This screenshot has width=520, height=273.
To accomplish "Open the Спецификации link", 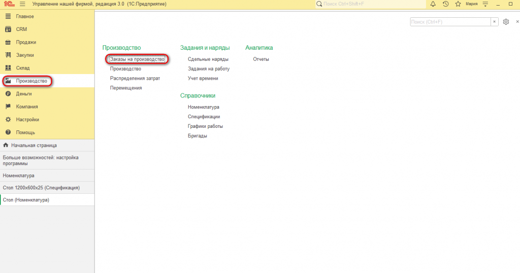I will (204, 117).
